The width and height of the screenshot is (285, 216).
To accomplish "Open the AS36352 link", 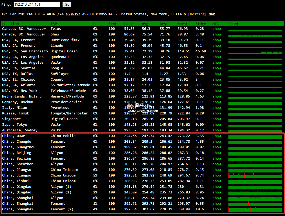I will [73, 14].
